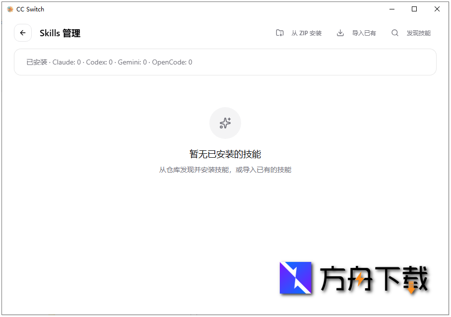The height and width of the screenshot is (317, 451).
Task: Click the 方舟下载 watermark logo
Action: click(x=296, y=279)
